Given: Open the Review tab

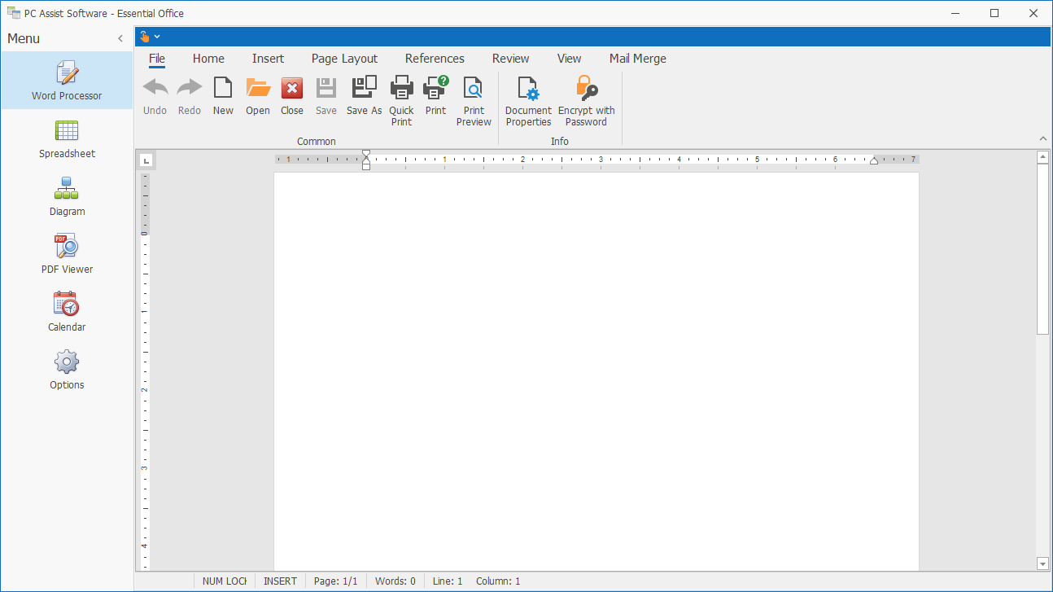Looking at the screenshot, I should tap(510, 59).
